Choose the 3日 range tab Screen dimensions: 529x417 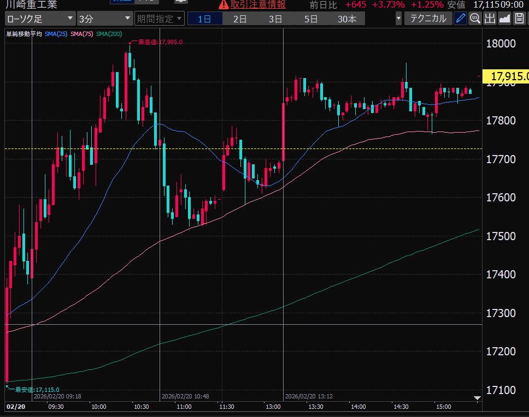click(275, 19)
